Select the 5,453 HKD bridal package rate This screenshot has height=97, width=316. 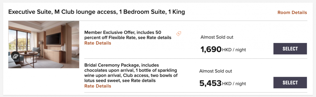coord(290,83)
